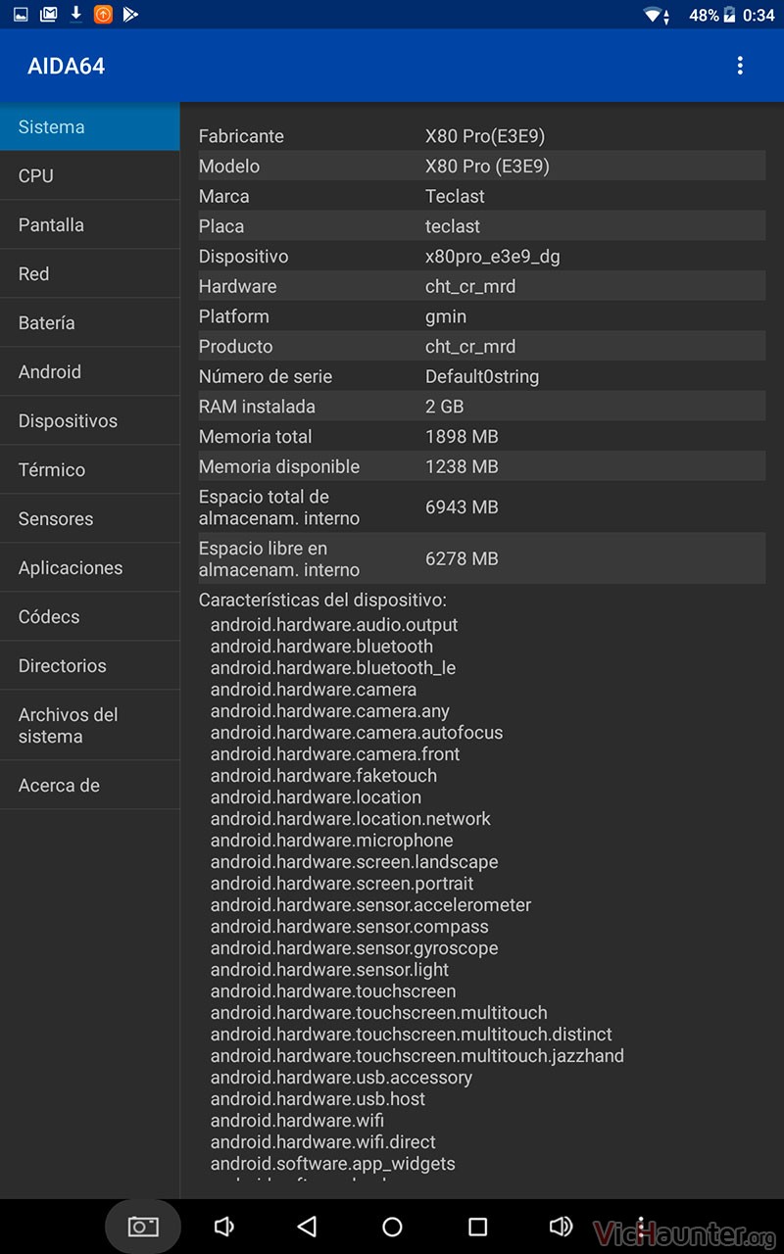Tap the recent apps square button

pos(477,1227)
